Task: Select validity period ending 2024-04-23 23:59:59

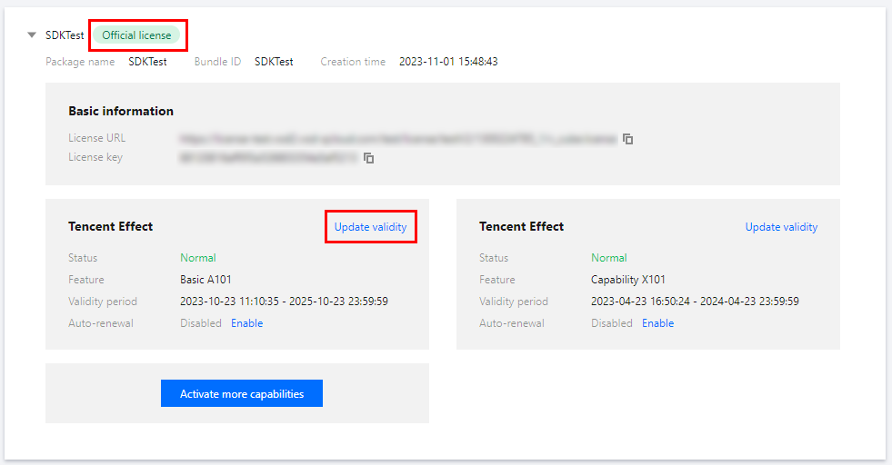Action: 695,302
